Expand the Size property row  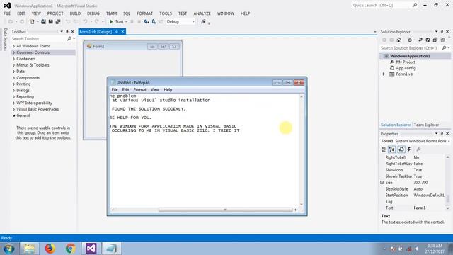click(382, 183)
